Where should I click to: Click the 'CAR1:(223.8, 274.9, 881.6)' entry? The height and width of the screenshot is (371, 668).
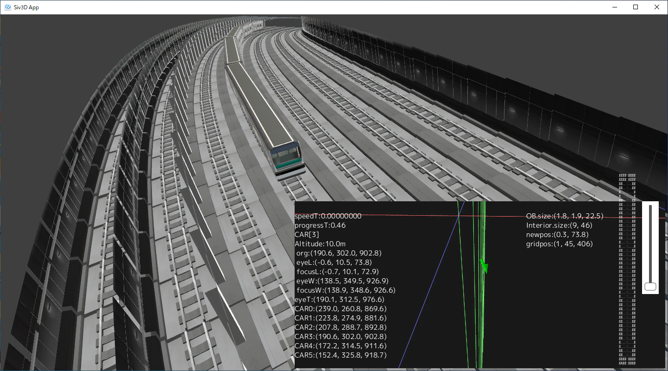[x=340, y=318]
